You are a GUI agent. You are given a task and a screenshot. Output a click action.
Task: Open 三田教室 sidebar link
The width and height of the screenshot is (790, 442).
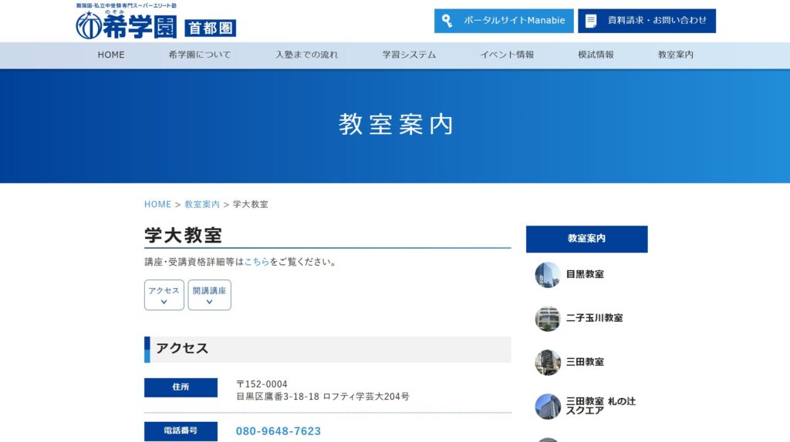tap(585, 362)
